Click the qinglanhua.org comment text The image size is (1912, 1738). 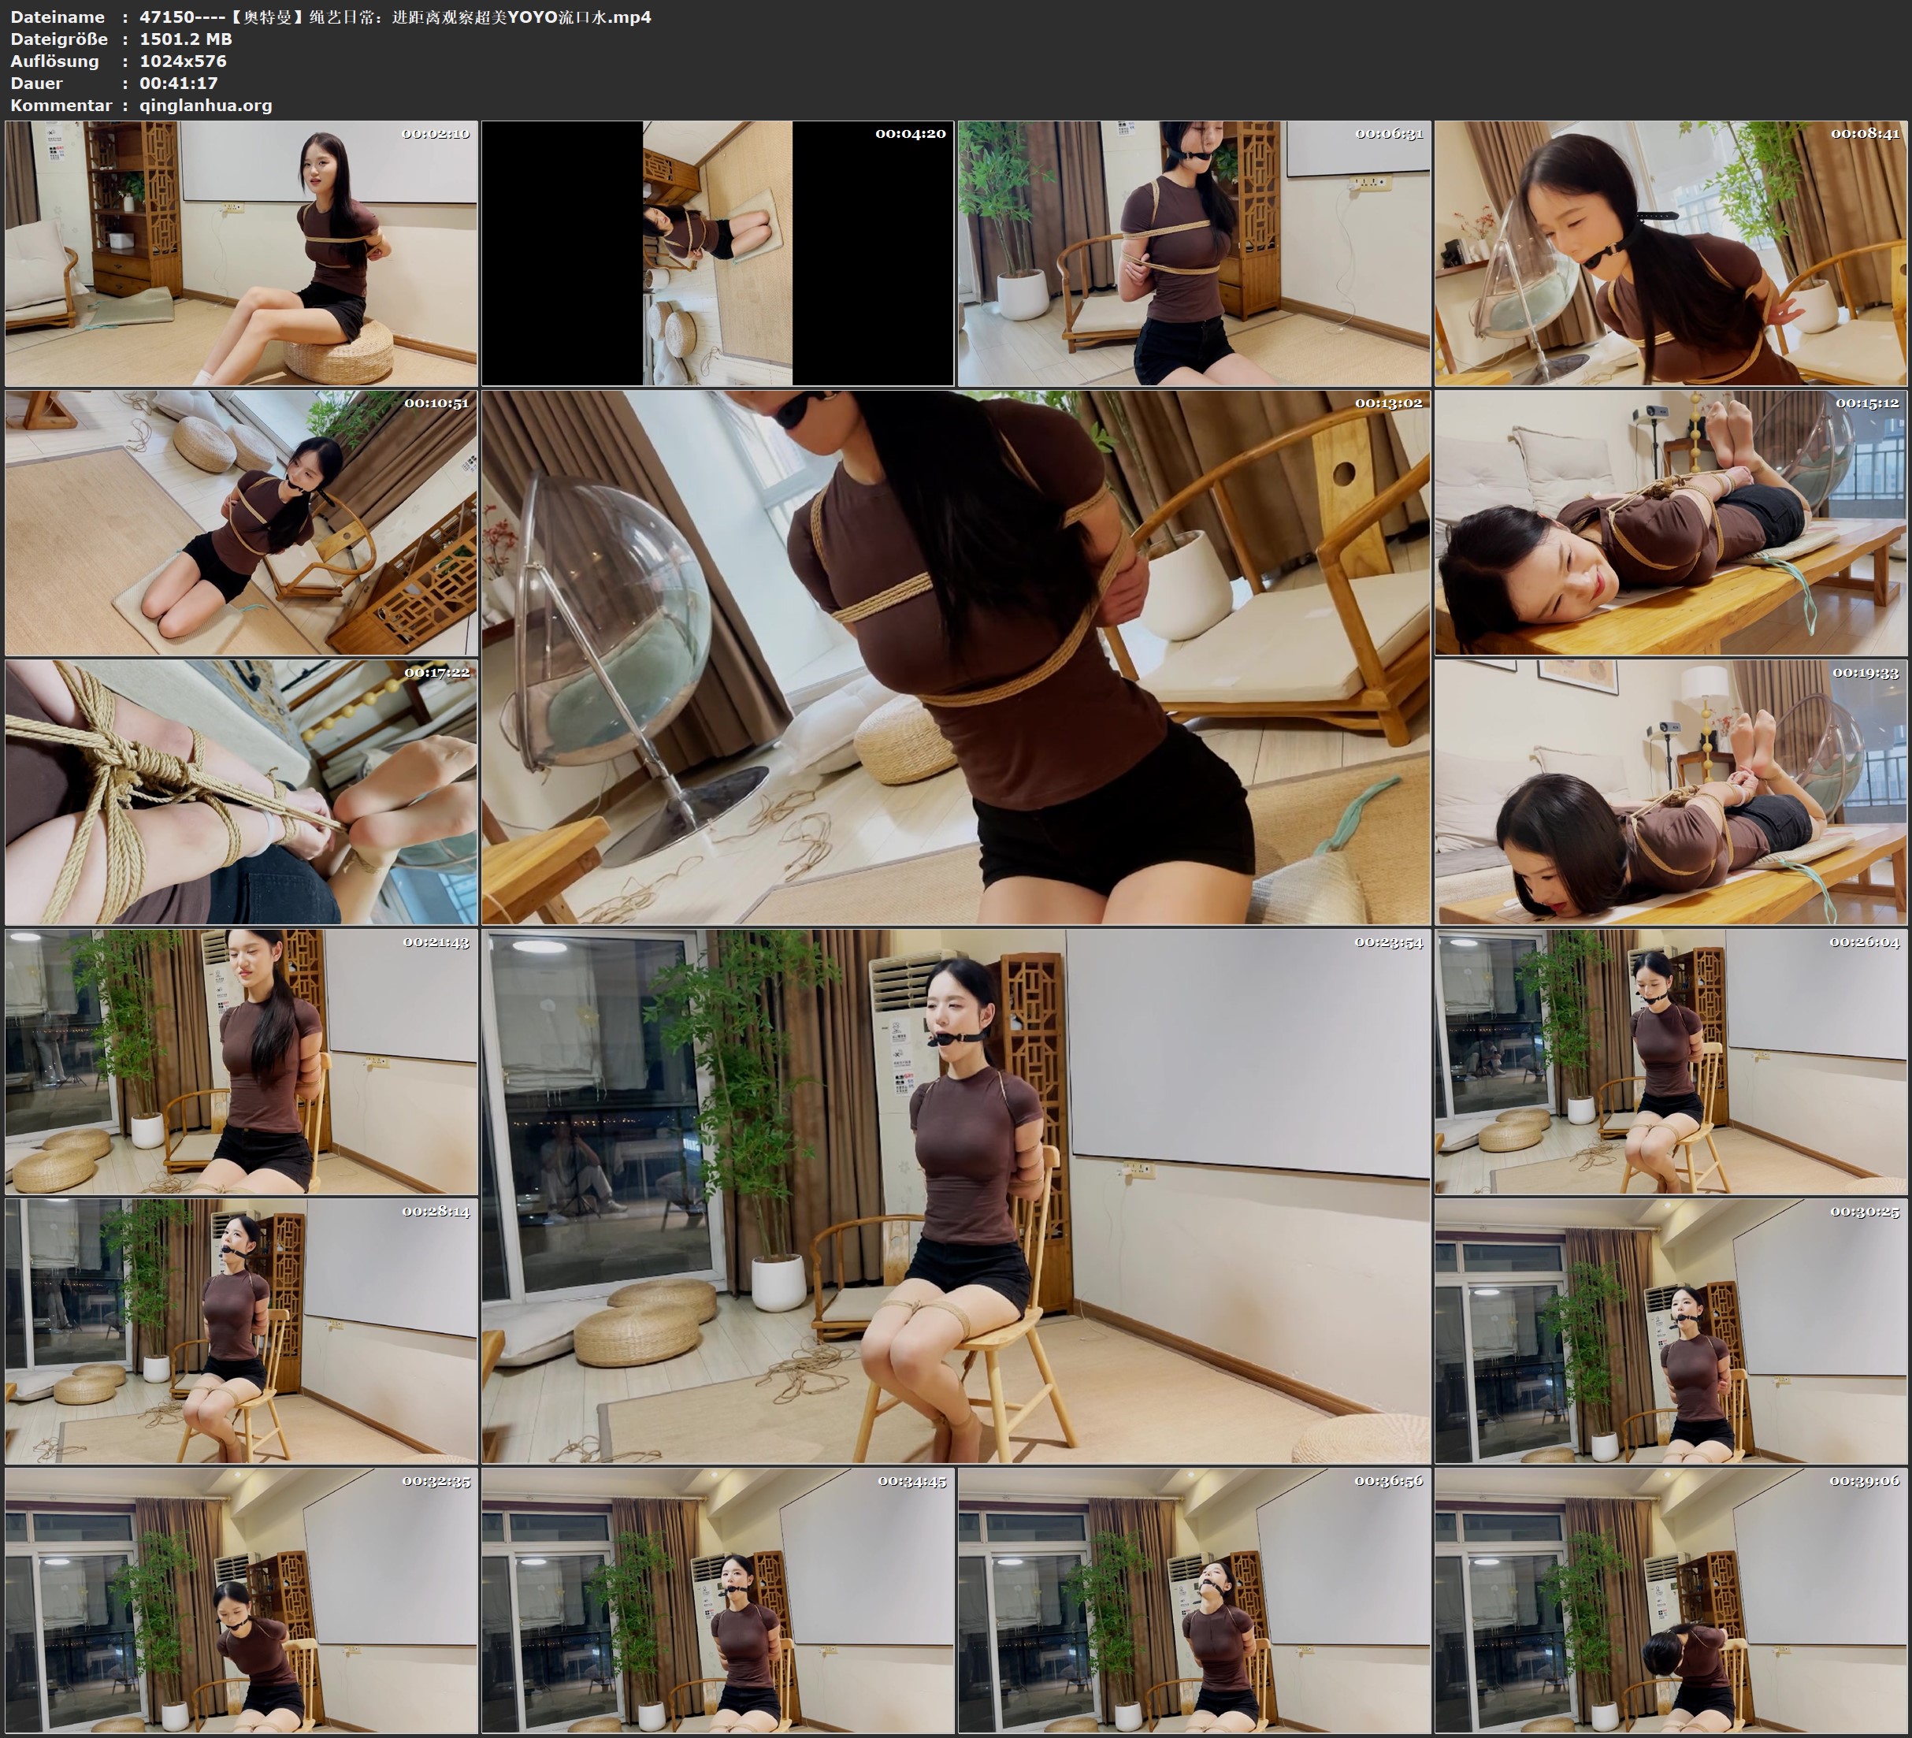(x=206, y=106)
